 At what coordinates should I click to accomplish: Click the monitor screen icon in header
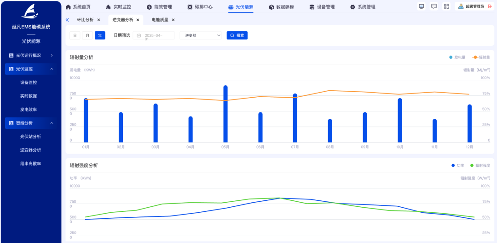coord(422,6)
